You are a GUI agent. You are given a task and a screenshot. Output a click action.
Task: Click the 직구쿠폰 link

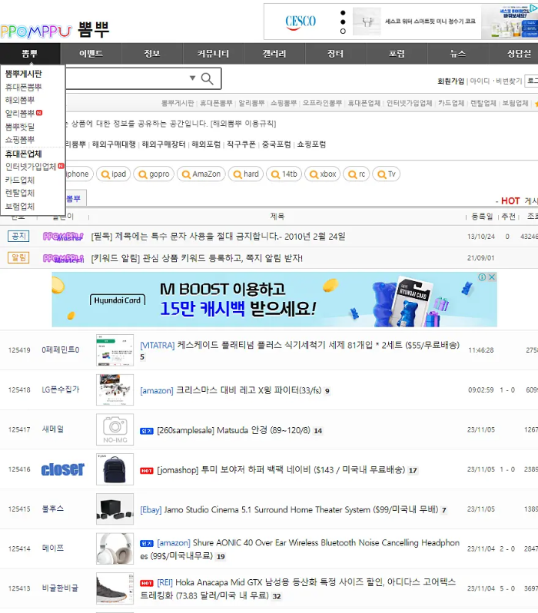click(x=241, y=144)
